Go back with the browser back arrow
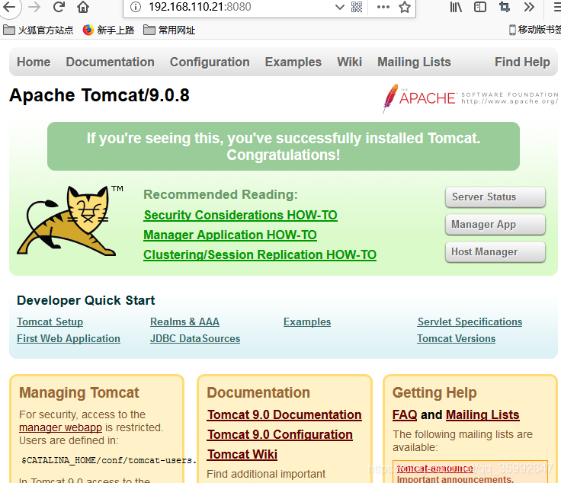The height and width of the screenshot is (483, 561). click(10, 6)
